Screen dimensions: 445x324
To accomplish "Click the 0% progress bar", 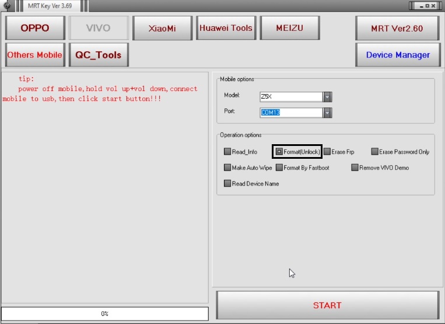I will (x=105, y=313).
